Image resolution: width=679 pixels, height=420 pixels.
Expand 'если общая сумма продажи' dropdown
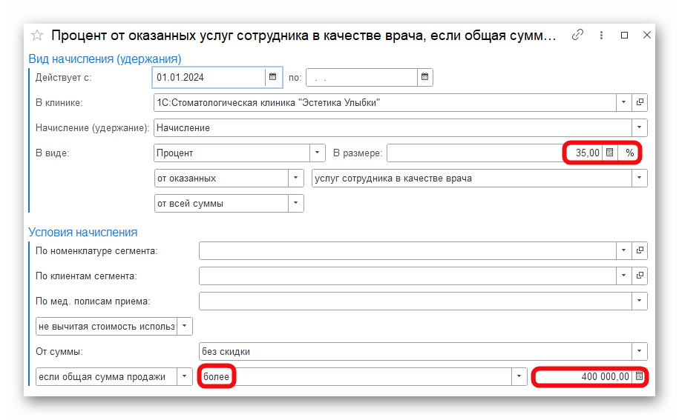185,376
